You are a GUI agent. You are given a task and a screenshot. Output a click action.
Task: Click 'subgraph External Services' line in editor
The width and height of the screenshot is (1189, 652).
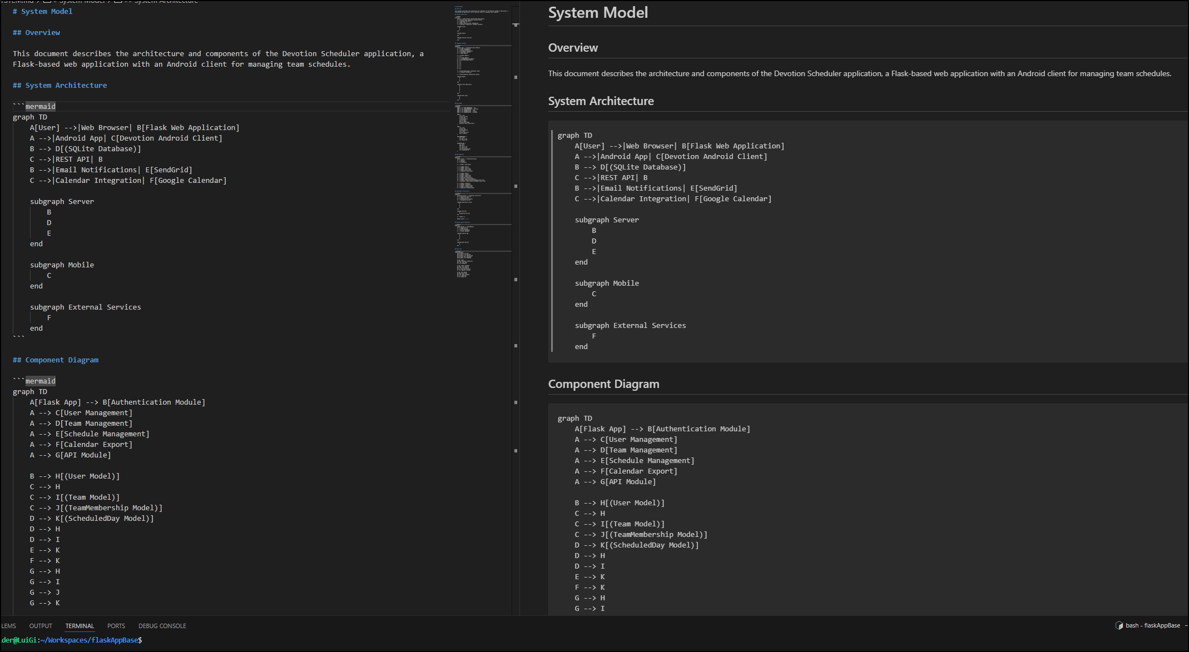click(86, 307)
